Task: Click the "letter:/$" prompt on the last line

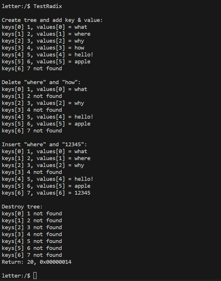Action: tap(16, 276)
